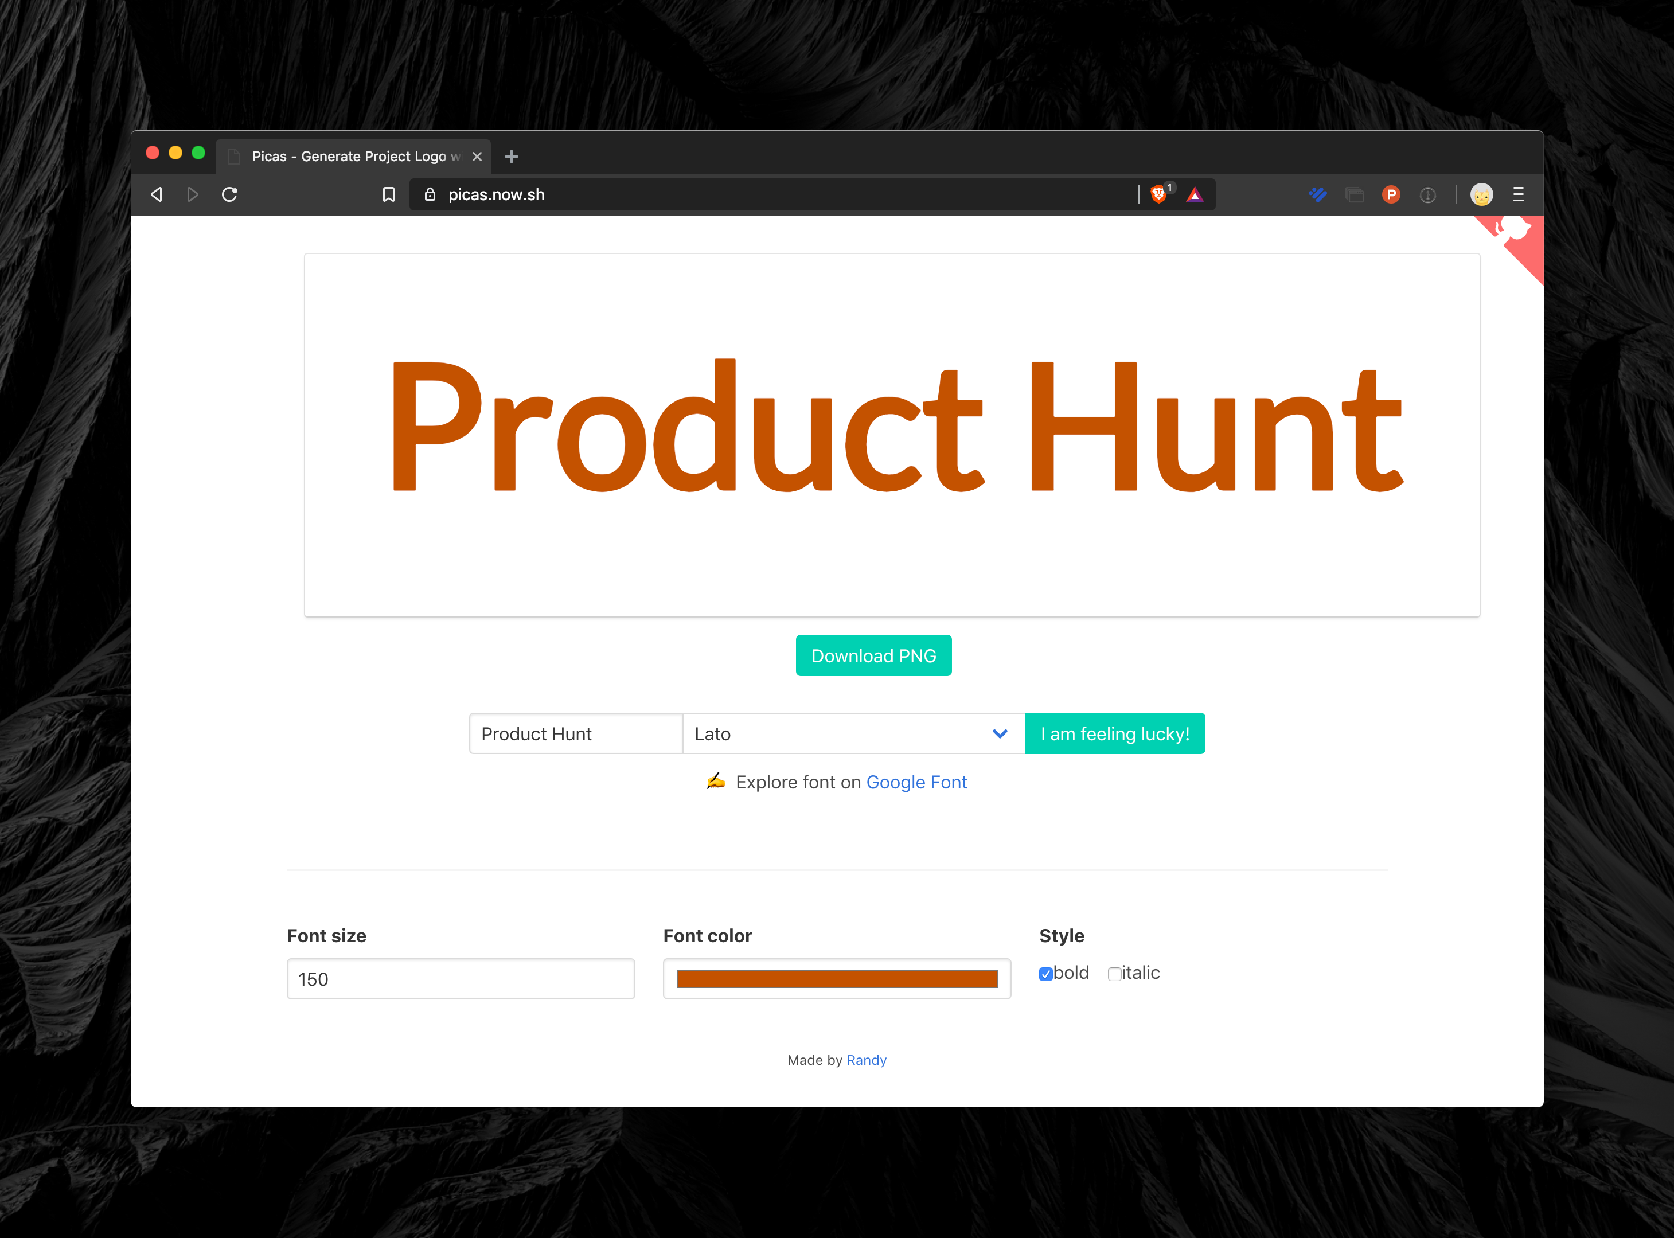The height and width of the screenshot is (1238, 1674).
Task: Click the browser back arrow
Action: click(157, 195)
